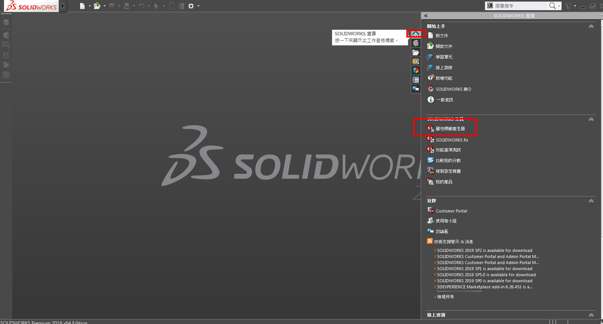The width and height of the screenshot is (603, 324).
Task: Open the New document dropdown arrow
Action: 90,6
